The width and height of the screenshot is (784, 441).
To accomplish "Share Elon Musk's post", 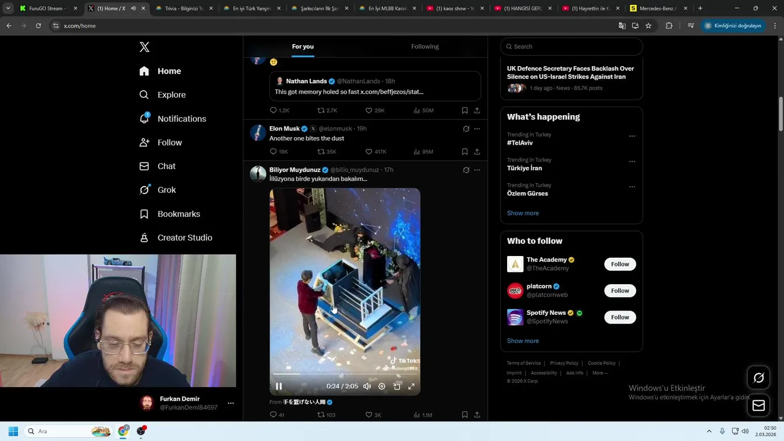I will [x=477, y=152].
